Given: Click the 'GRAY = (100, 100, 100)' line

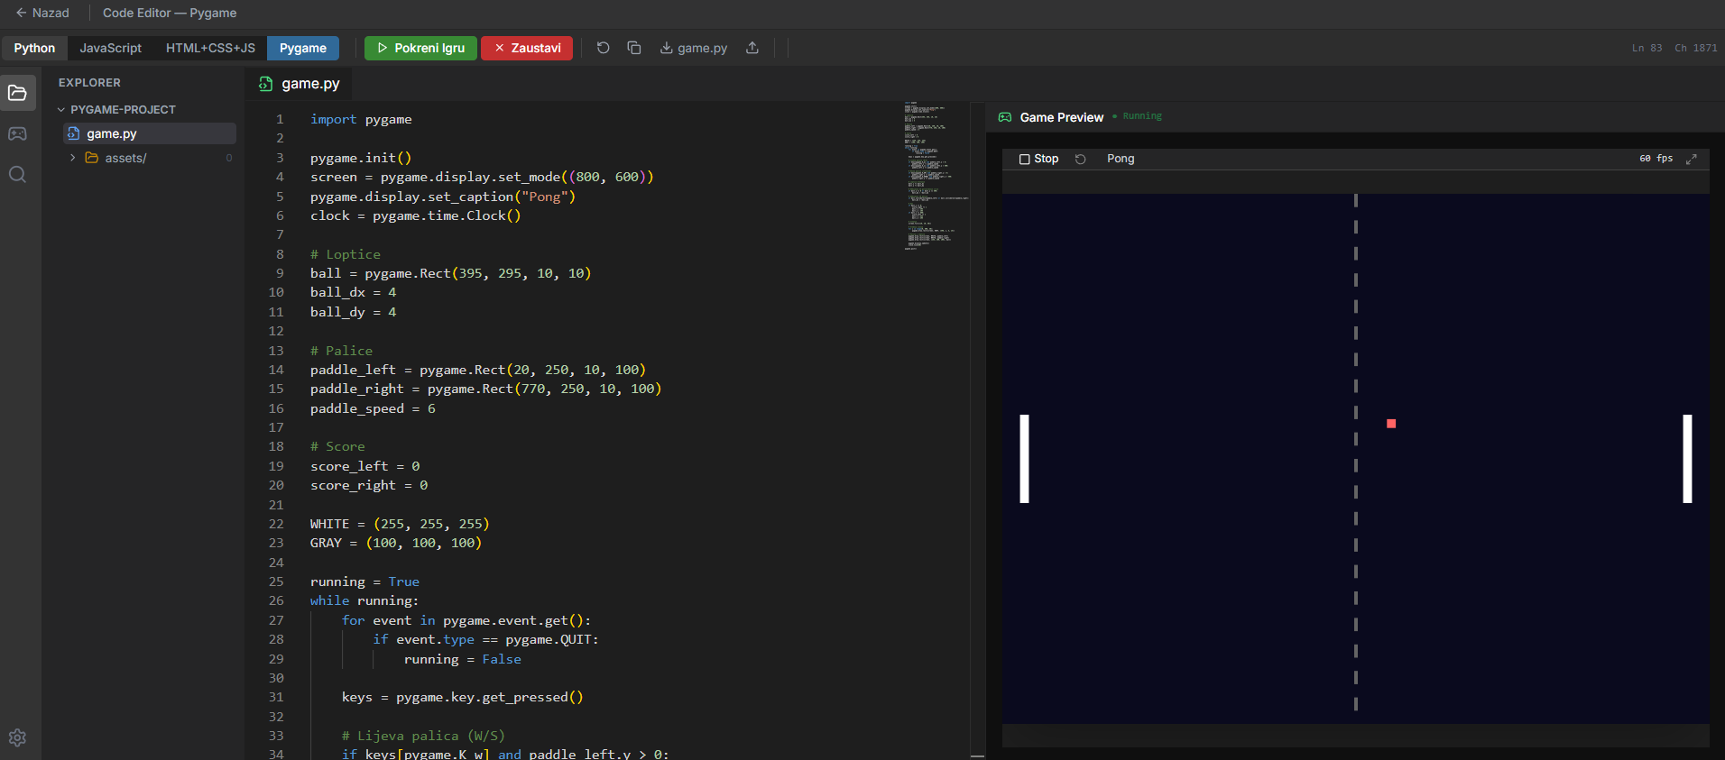Looking at the screenshot, I should point(396,543).
